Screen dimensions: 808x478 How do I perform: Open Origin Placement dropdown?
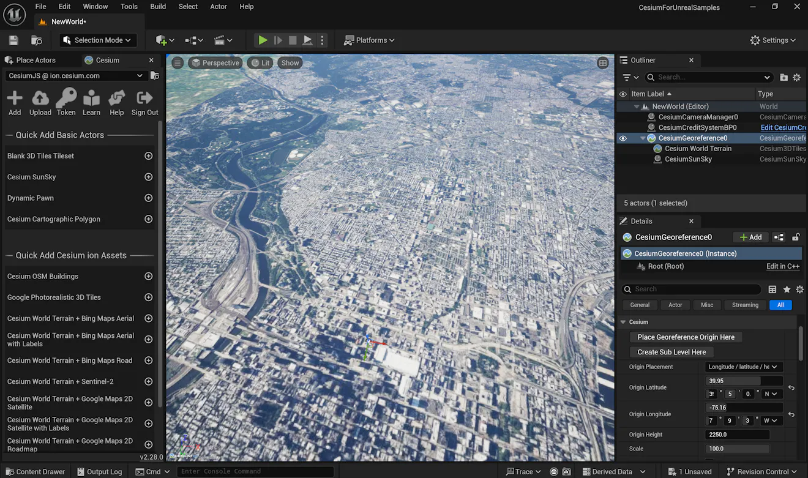coord(744,367)
